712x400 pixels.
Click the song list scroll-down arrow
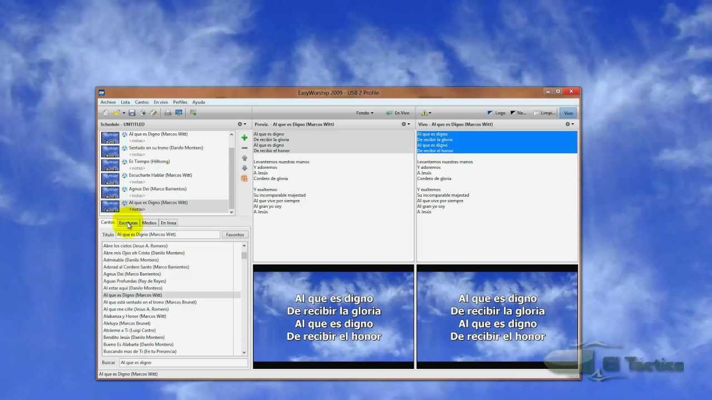click(x=244, y=352)
